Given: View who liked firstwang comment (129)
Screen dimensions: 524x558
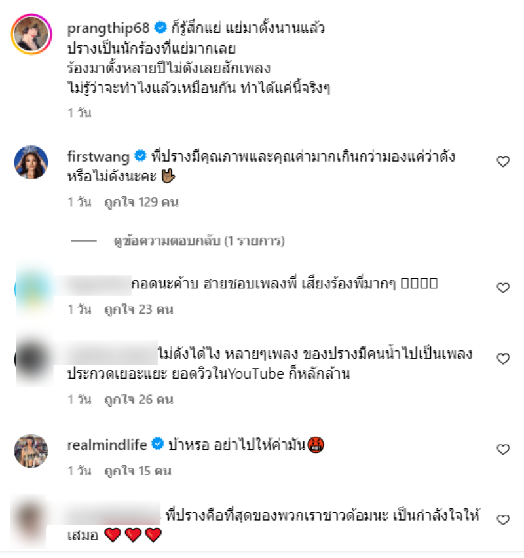Looking at the screenshot, I should coord(141,202).
